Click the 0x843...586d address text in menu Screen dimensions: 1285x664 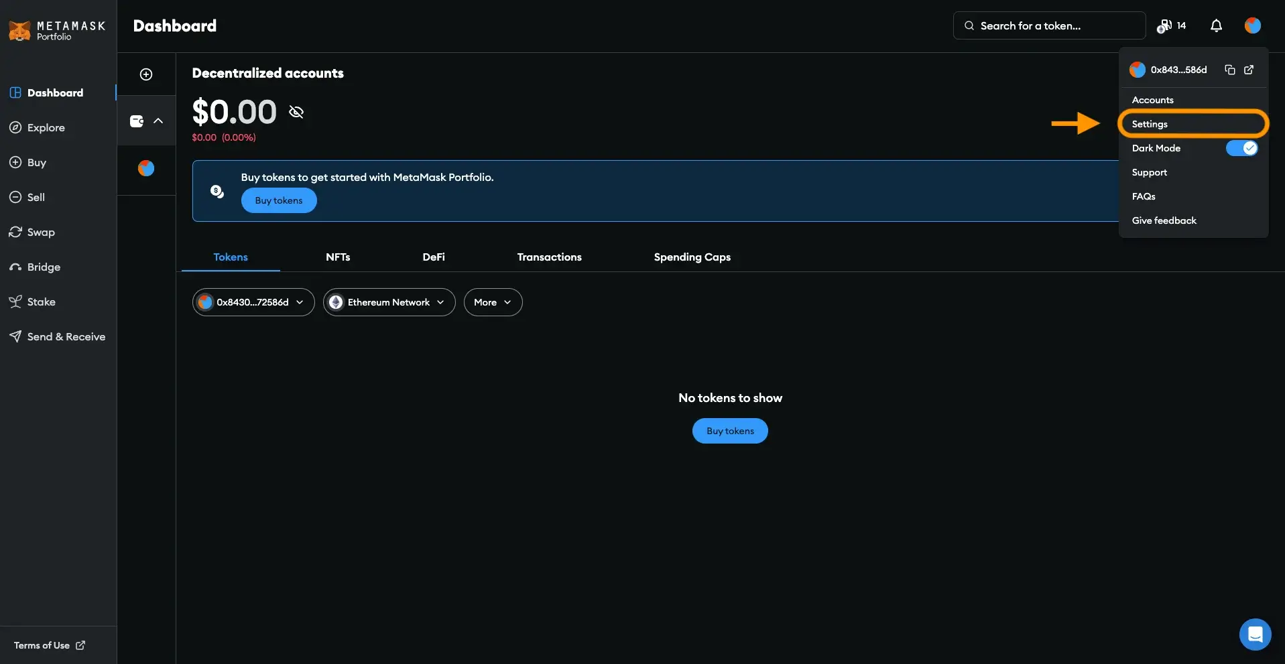tap(1178, 70)
